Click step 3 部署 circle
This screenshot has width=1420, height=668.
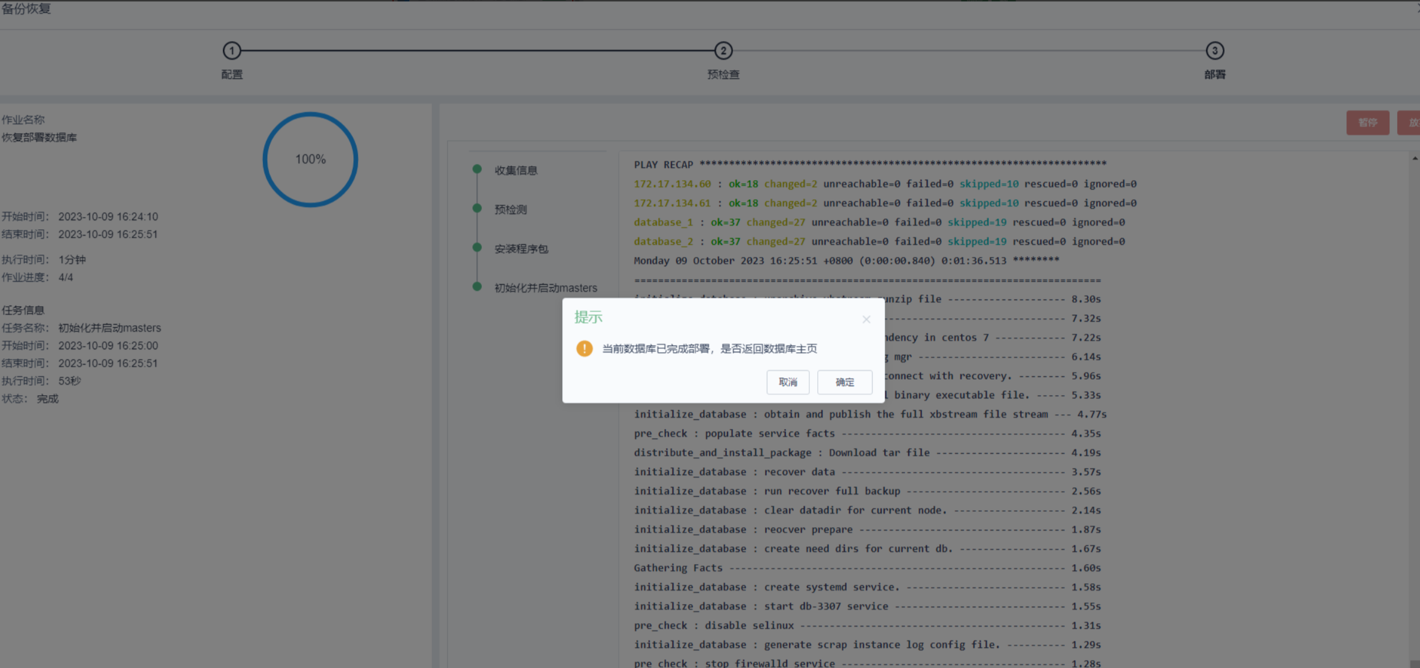pyautogui.click(x=1214, y=51)
